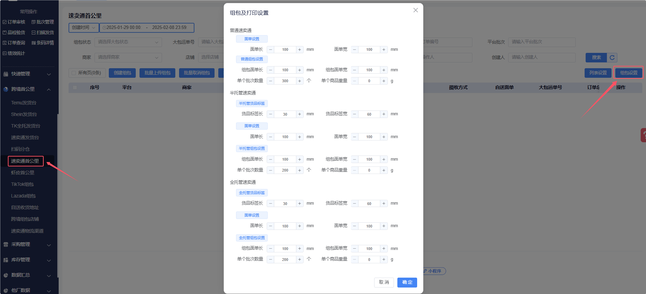Open the Lazada组包 menu item
The image size is (646, 294).
click(23, 196)
